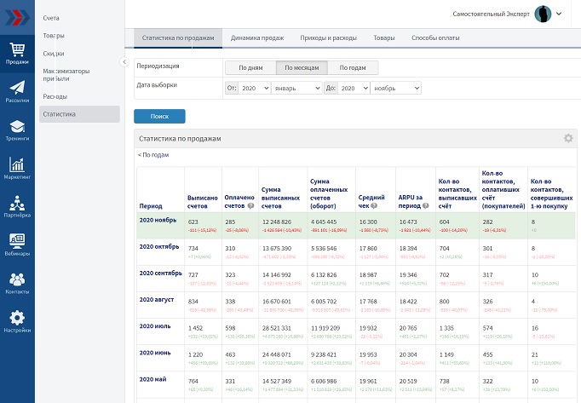Open the Настройки gear section
Viewport: 581px width, 403px height.
point(17,321)
